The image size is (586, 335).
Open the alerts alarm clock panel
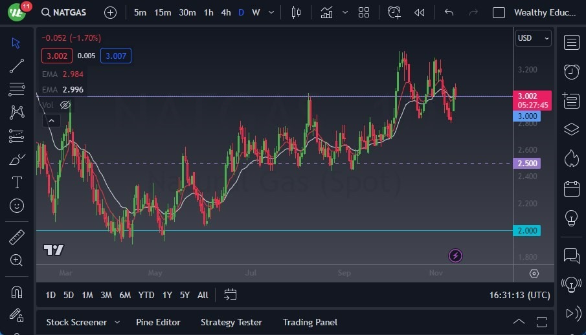[x=571, y=71]
